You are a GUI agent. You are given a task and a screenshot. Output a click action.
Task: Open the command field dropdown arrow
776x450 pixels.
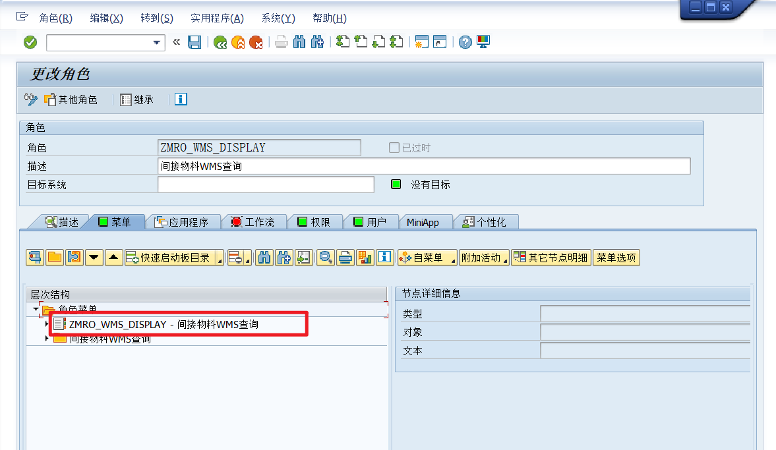pos(156,43)
